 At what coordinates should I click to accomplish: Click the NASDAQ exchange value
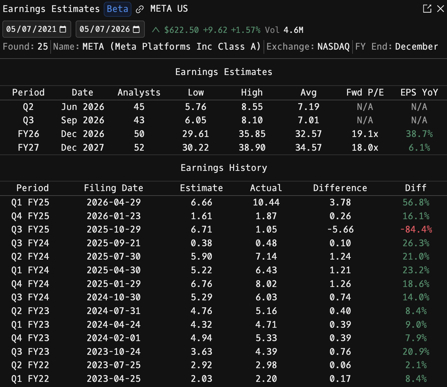pos(334,47)
